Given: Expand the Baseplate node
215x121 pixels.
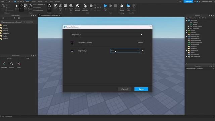Looking at the screenshot, I should [189, 28].
